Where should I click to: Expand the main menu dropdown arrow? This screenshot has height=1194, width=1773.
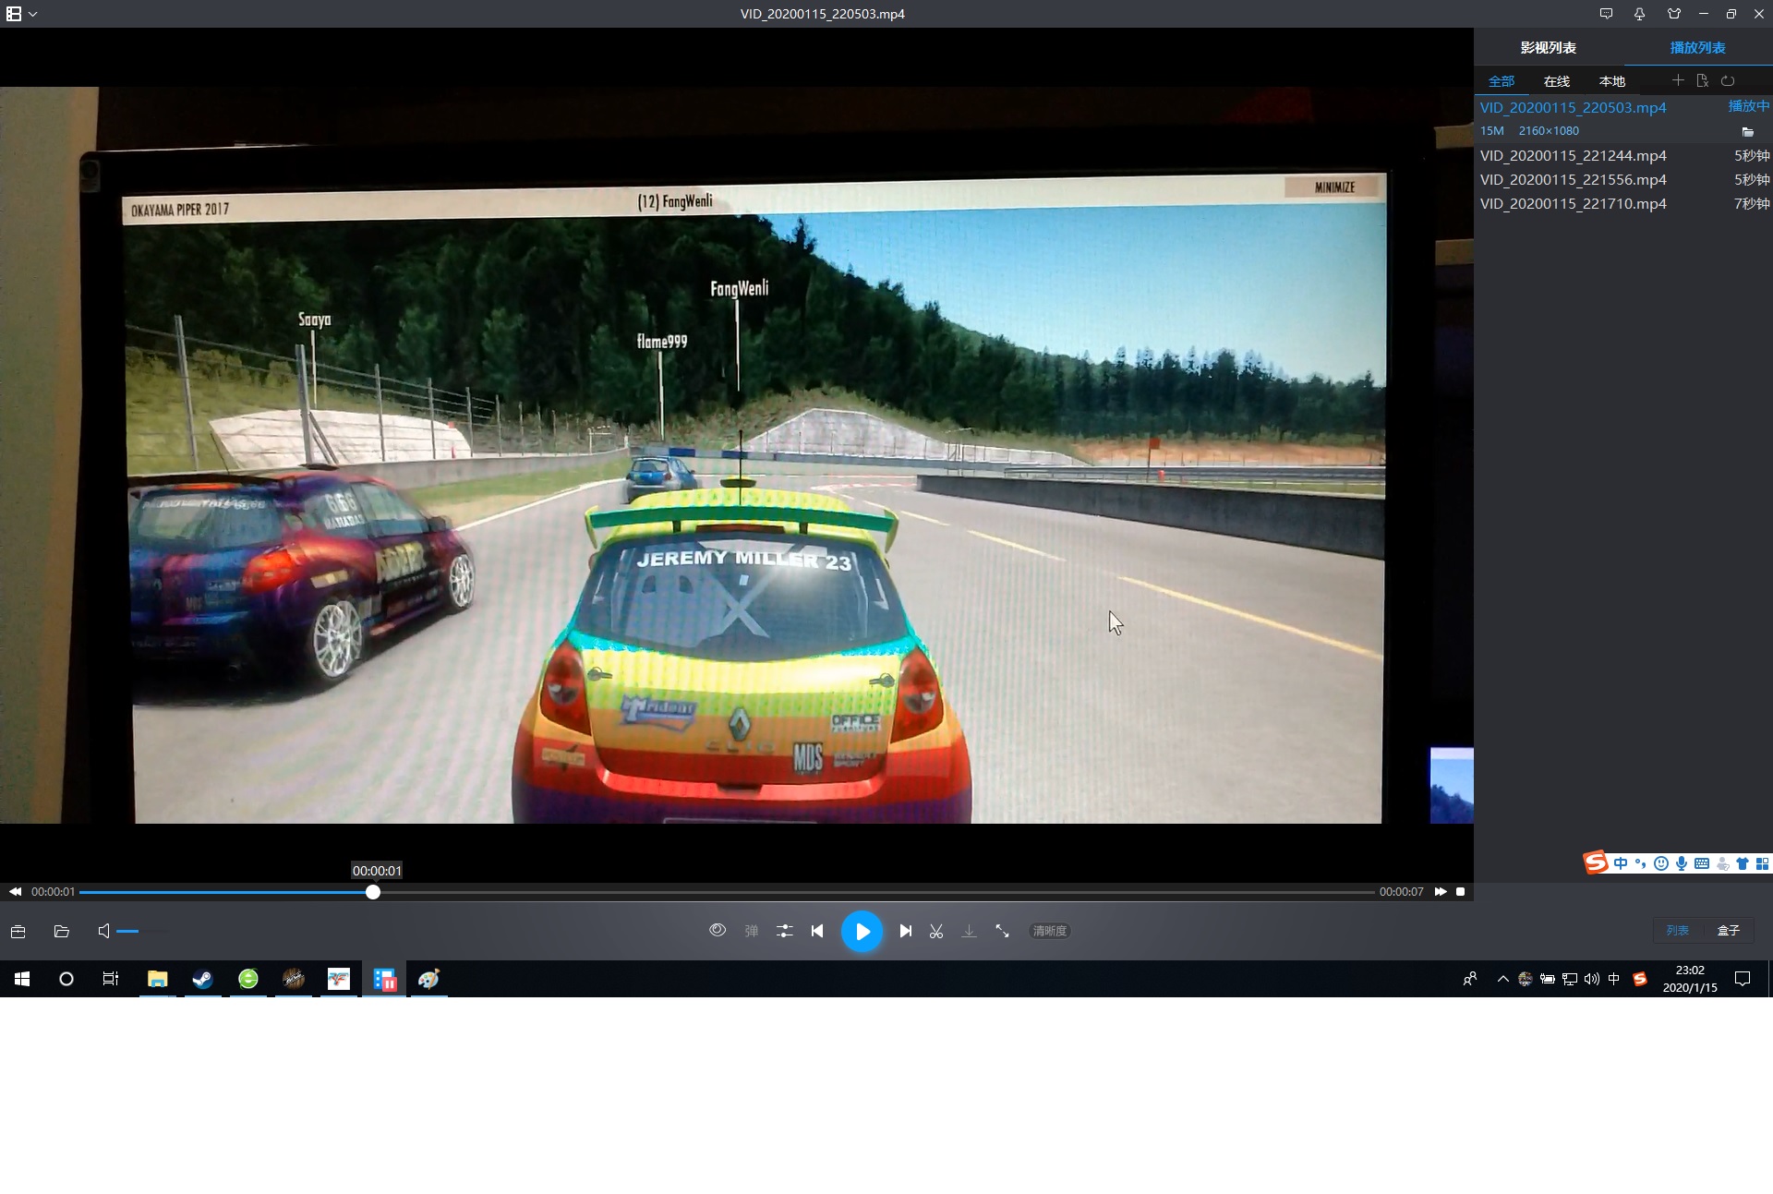[33, 14]
